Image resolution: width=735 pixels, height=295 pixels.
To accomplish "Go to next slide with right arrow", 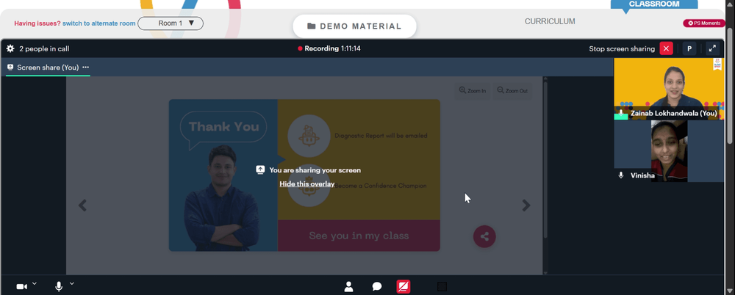I will (x=526, y=205).
